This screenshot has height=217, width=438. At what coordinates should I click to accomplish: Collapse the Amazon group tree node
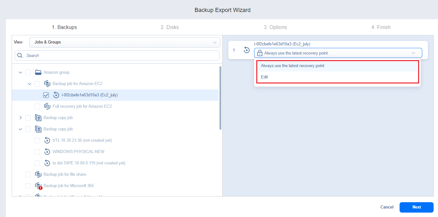pyautogui.click(x=20, y=72)
